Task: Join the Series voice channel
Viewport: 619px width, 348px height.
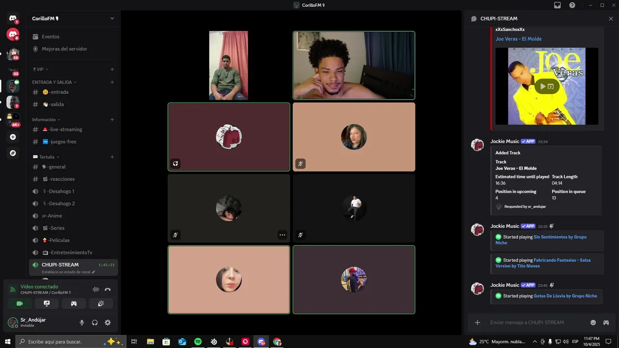Action: coord(74,228)
